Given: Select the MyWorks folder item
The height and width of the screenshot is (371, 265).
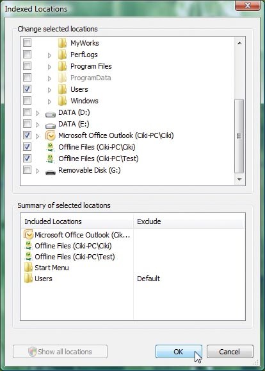Looking at the screenshot, I should [x=84, y=43].
